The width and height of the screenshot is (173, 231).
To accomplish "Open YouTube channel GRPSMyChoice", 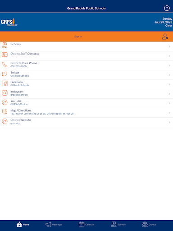I will [19, 104].
